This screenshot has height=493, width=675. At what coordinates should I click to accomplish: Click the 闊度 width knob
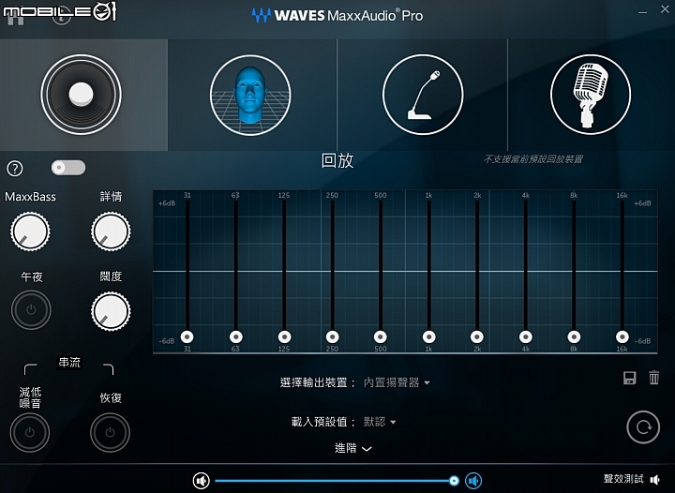coord(111,311)
